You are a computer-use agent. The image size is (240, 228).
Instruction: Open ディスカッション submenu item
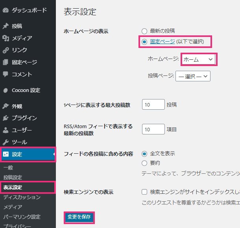[x=22, y=197]
